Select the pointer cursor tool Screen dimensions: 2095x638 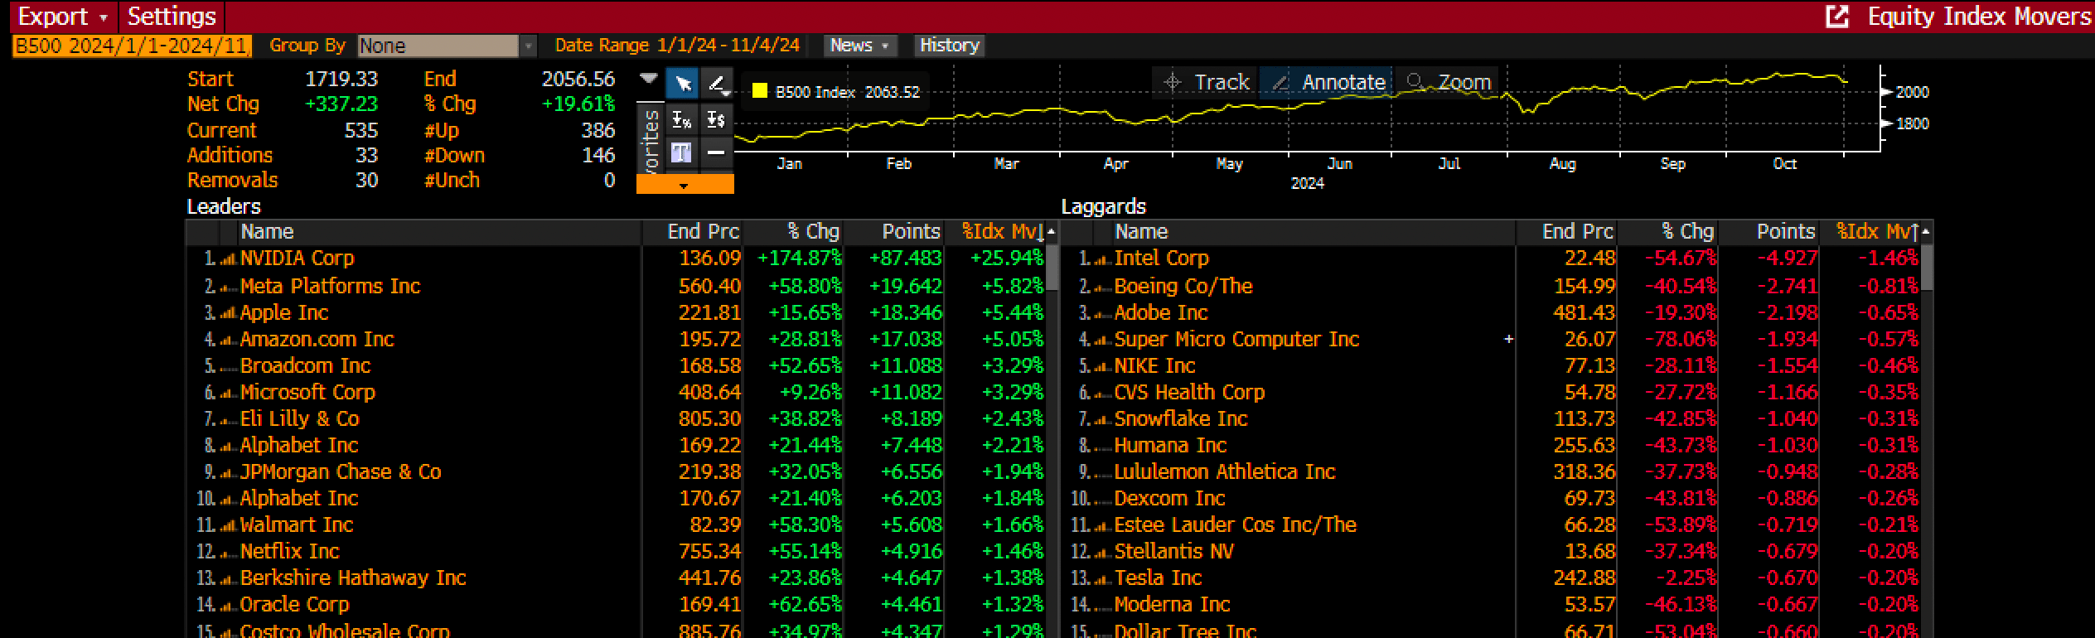coord(683,83)
